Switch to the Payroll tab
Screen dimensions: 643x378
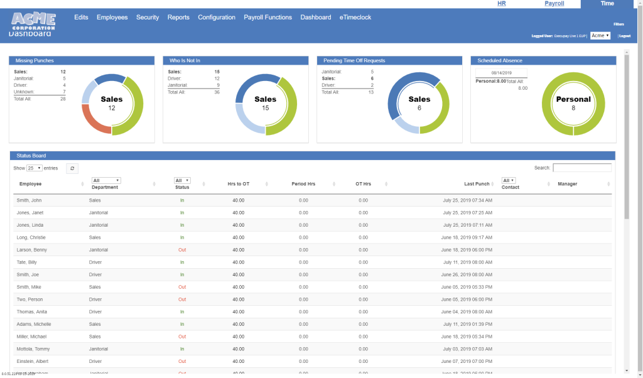[554, 3]
